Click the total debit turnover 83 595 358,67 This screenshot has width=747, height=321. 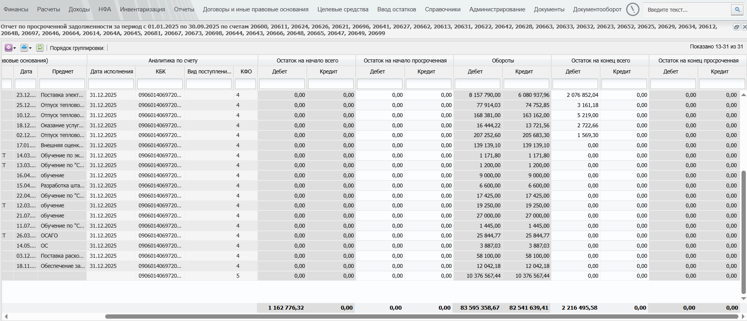tap(480, 308)
